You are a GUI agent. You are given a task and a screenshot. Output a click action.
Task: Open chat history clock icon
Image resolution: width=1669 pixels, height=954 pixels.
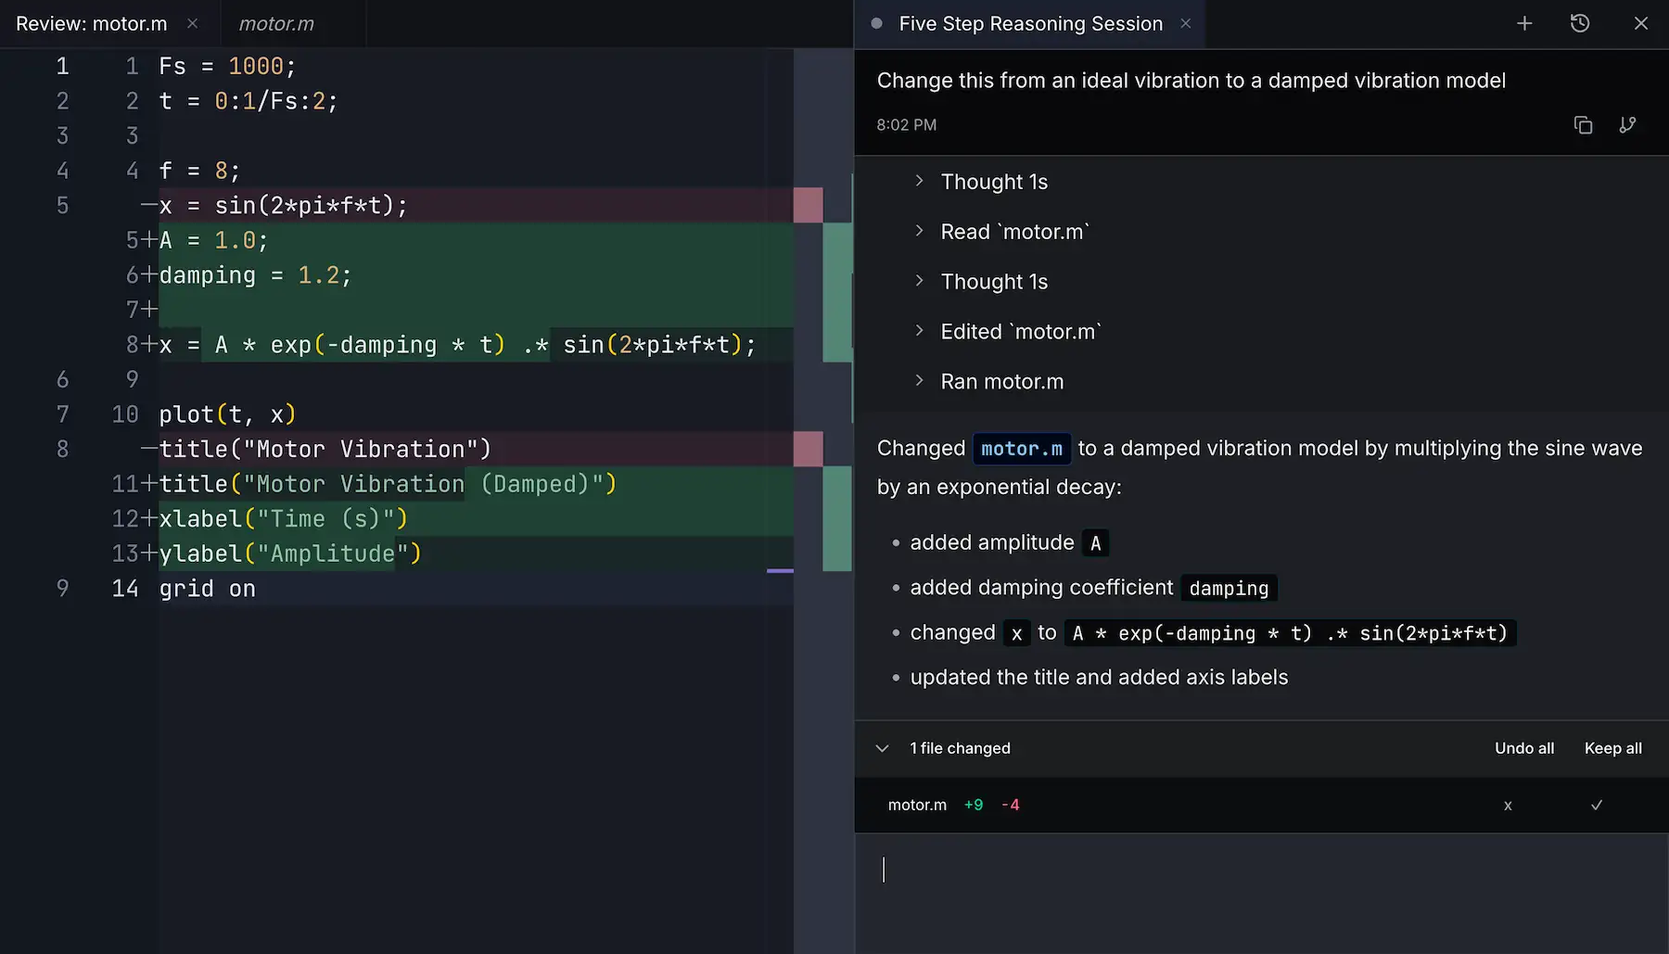(1580, 23)
